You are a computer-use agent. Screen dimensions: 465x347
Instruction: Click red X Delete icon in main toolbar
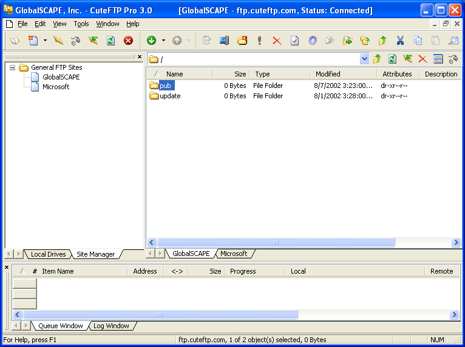(277, 41)
